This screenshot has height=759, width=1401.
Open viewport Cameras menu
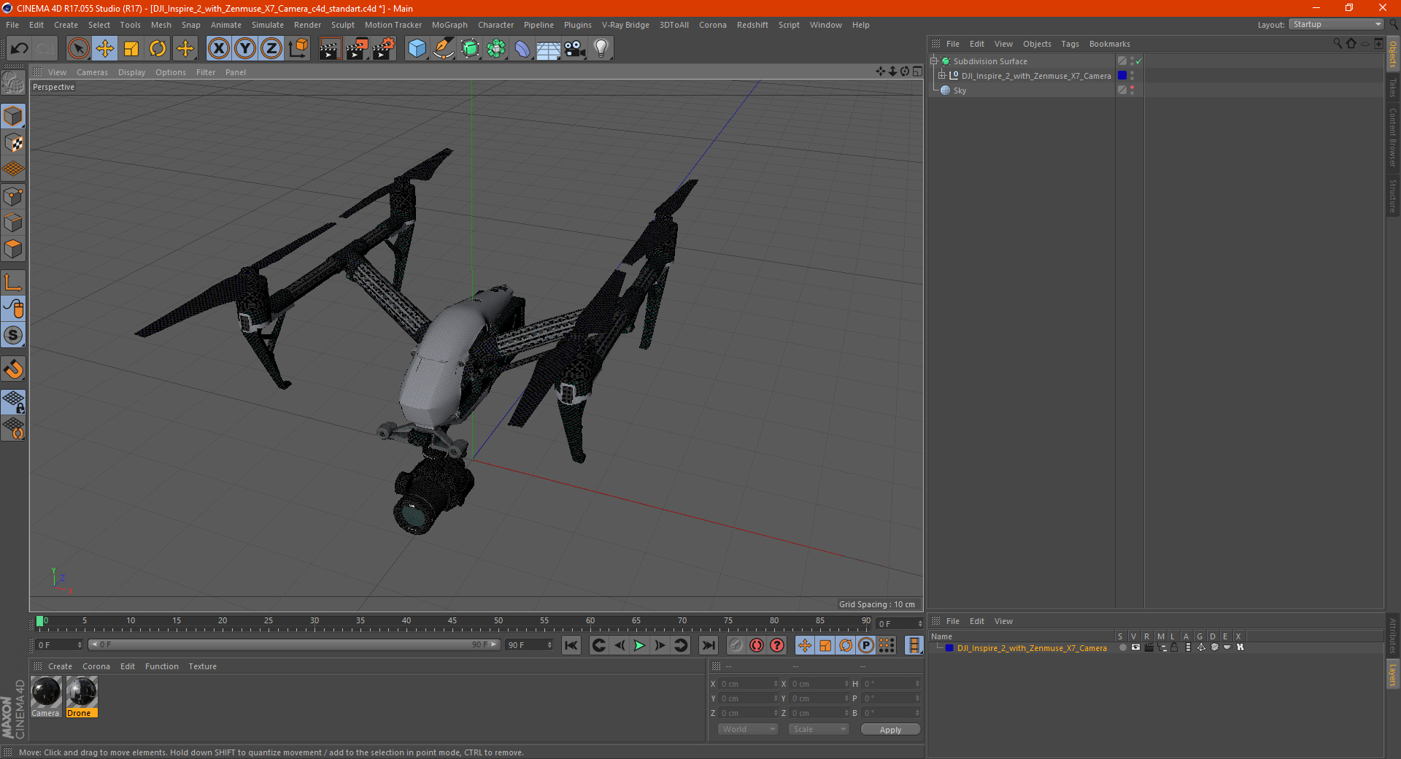[92, 72]
